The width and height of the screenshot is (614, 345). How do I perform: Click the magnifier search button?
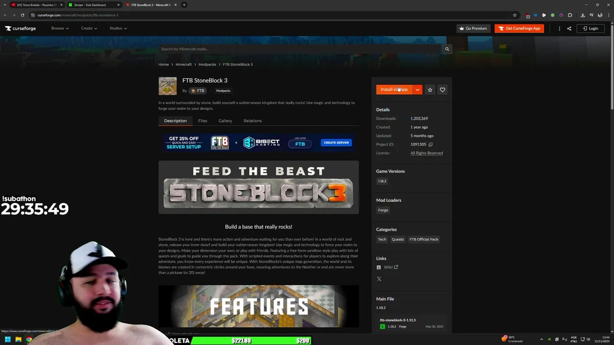[447, 49]
